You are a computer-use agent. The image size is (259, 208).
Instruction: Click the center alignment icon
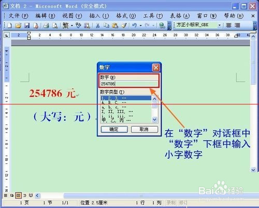point(228,25)
